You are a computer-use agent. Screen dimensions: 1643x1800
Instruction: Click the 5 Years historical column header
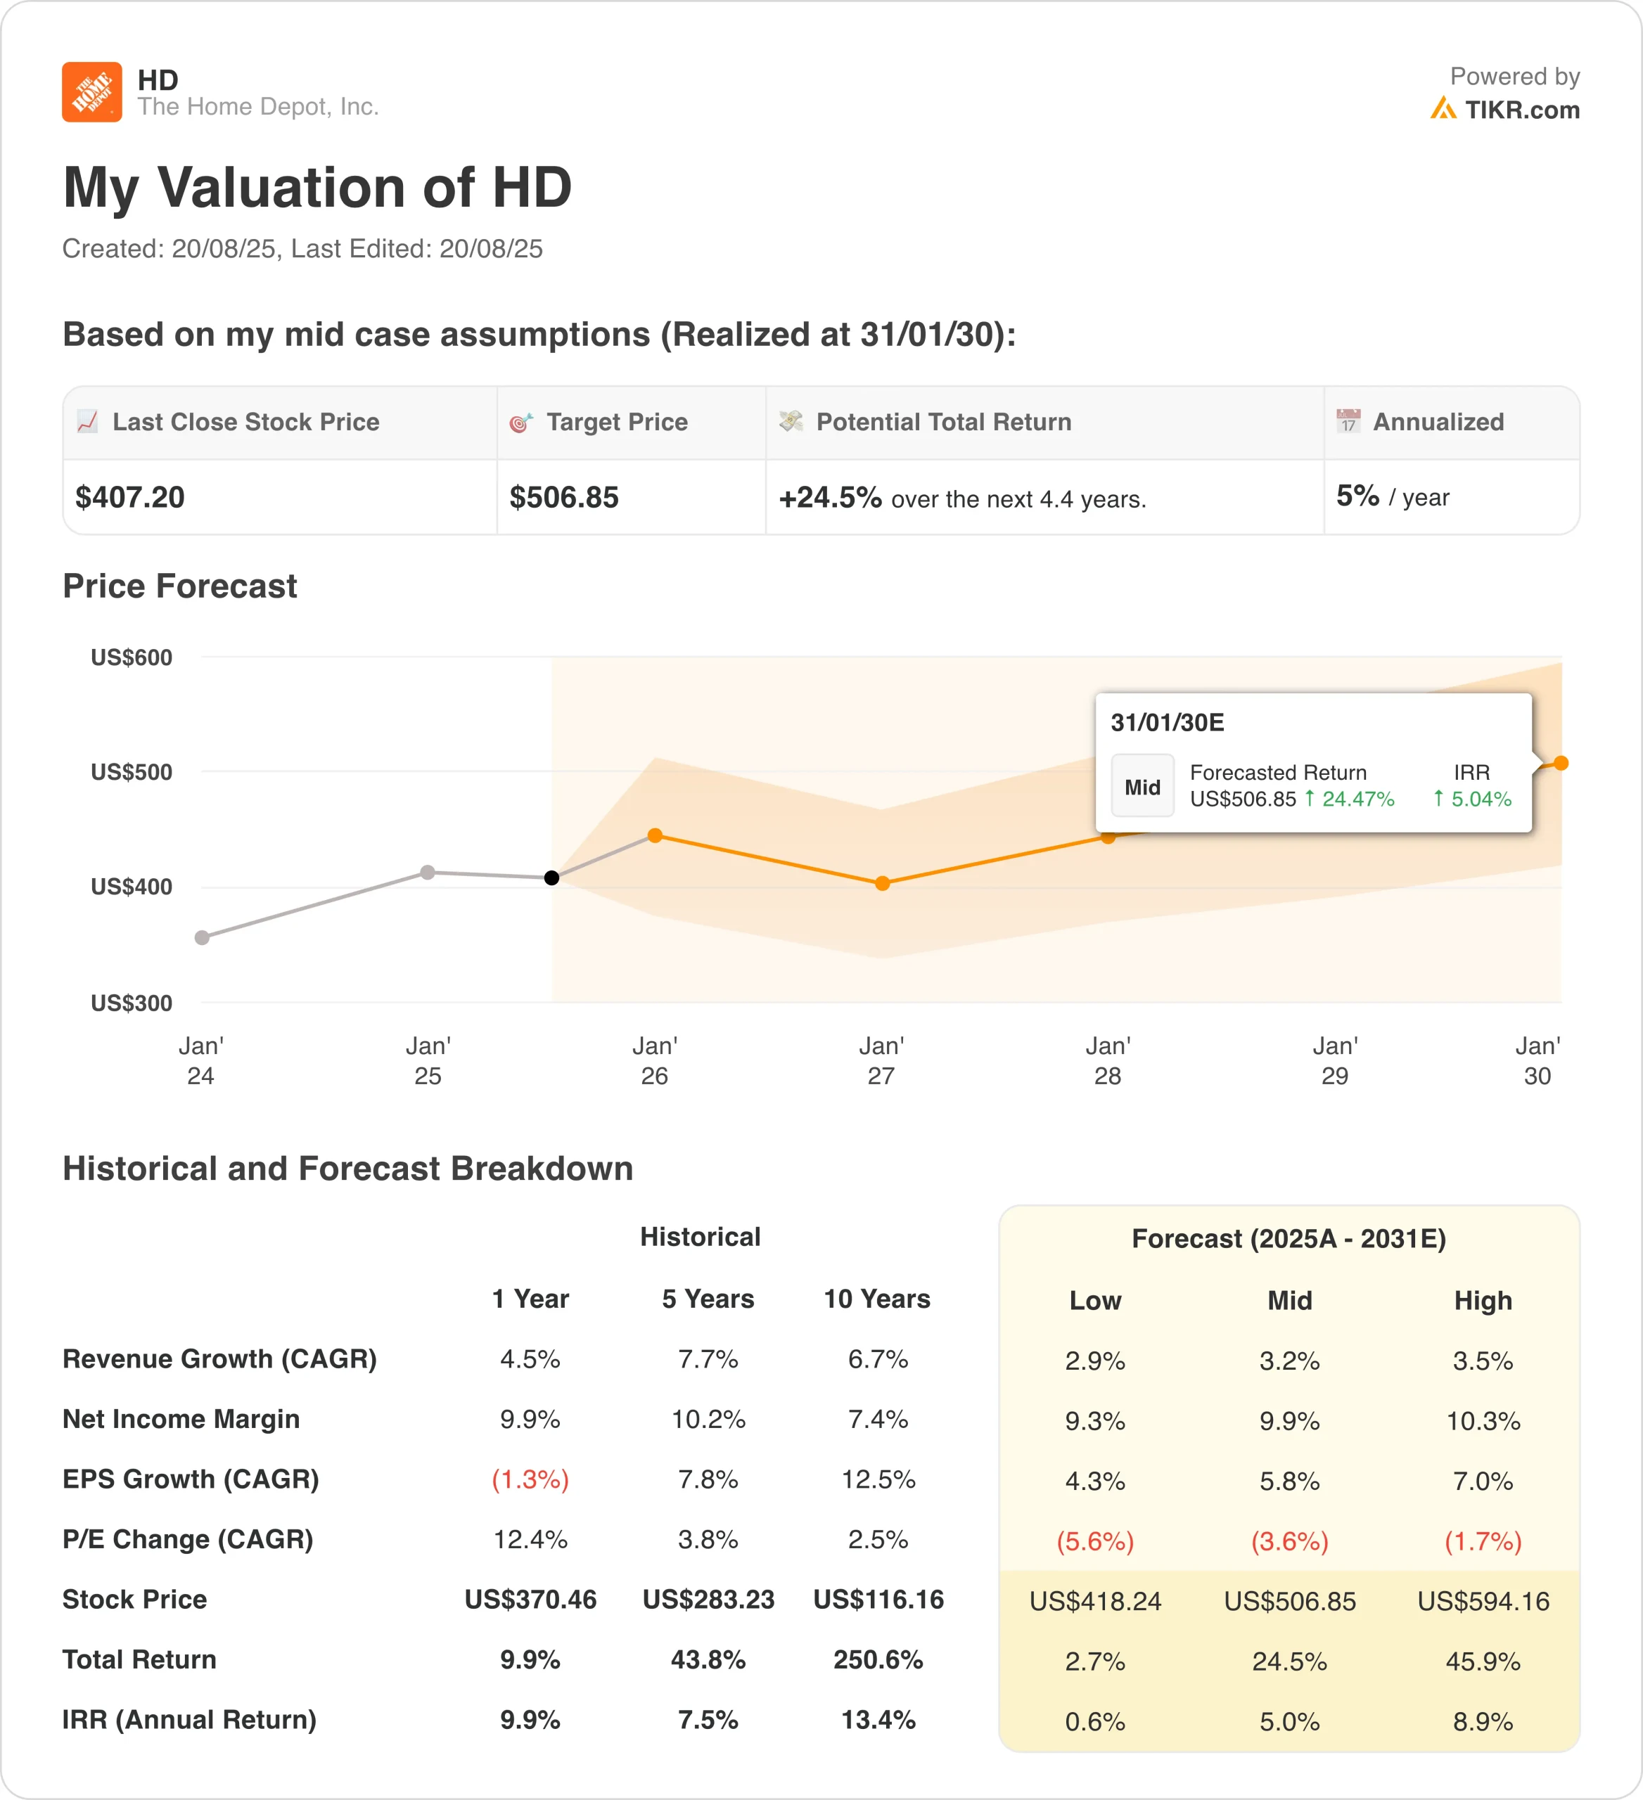pos(708,1299)
